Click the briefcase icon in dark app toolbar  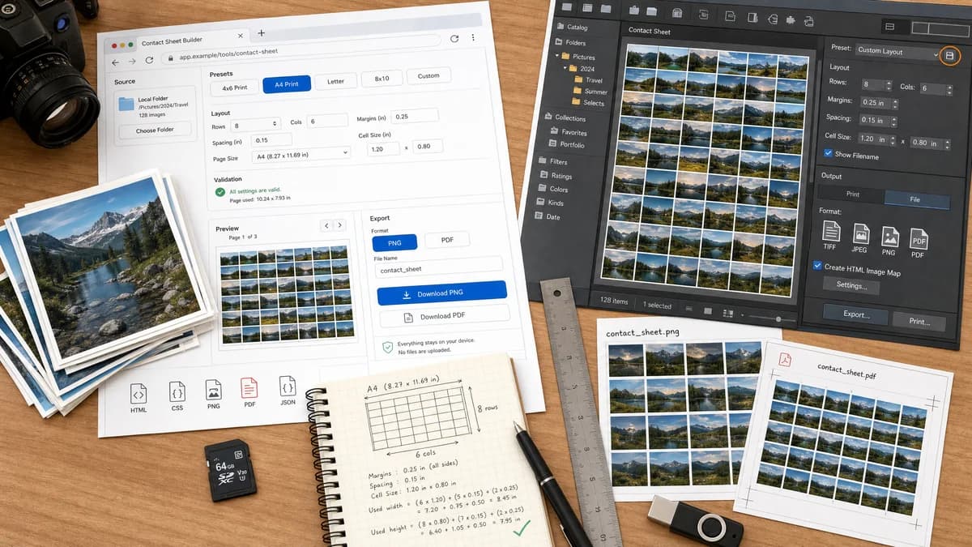pyautogui.click(x=634, y=11)
